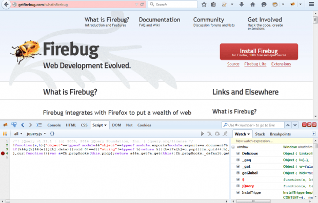Click the coffee cup toolbar icon
318x203 pixels.
(275, 5)
